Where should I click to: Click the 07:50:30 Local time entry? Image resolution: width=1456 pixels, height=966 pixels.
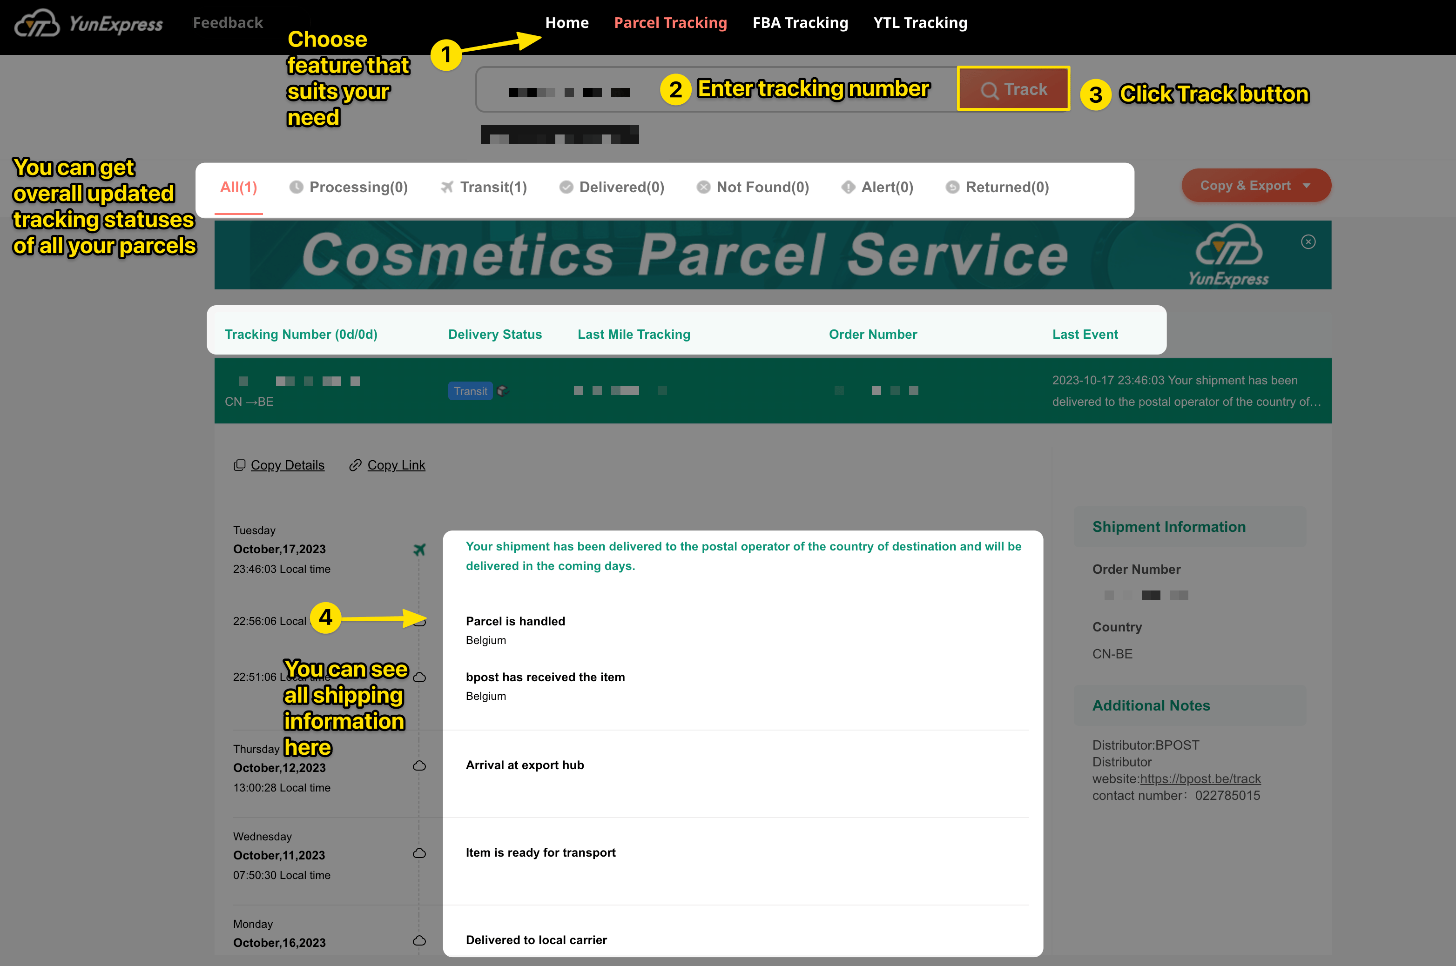[282, 875]
